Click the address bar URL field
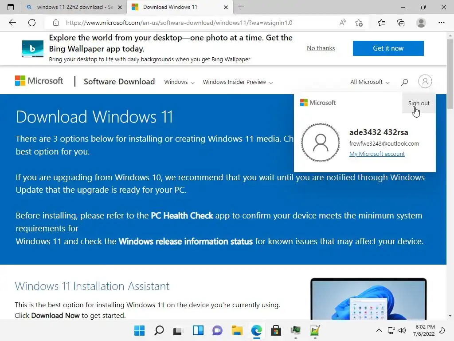Screen dimensions: 454x341 point(179,23)
